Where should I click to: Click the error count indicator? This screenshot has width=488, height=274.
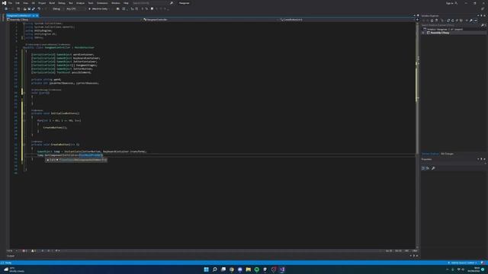24,251
